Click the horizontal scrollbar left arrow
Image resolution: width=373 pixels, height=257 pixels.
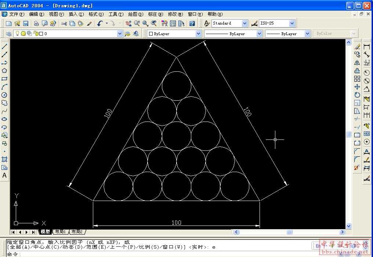pyautogui.click(x=236, y=232)
